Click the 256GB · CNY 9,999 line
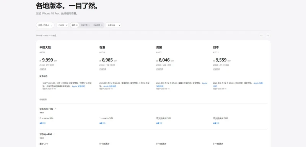The width and height of the screenshot is (306, 147). [x=47, y=65]
